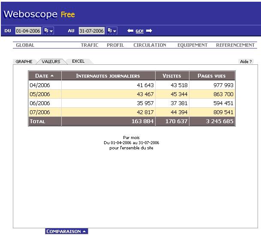Select the VALEURS tab

point(51,61)
